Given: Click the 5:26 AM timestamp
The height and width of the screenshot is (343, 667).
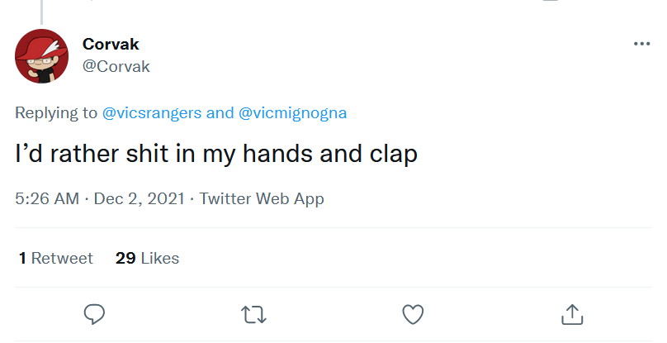Looking at the screenshot, I should pyautogui.click(x=47, y=199).
